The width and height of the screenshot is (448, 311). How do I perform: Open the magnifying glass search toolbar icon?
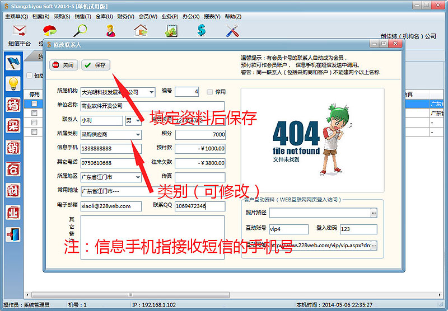(80, 31)
